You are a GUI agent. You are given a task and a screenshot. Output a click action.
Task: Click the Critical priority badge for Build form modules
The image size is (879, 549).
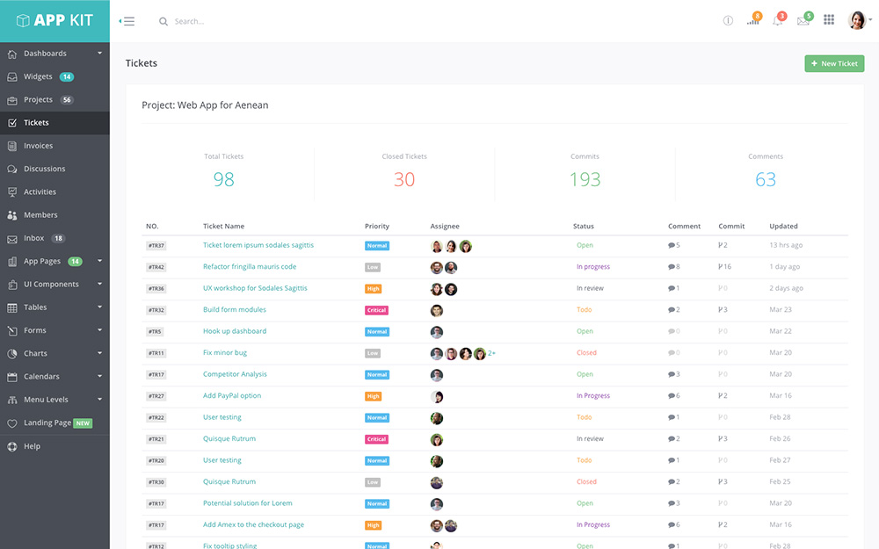pyautogui.click(x=376, y=310)
